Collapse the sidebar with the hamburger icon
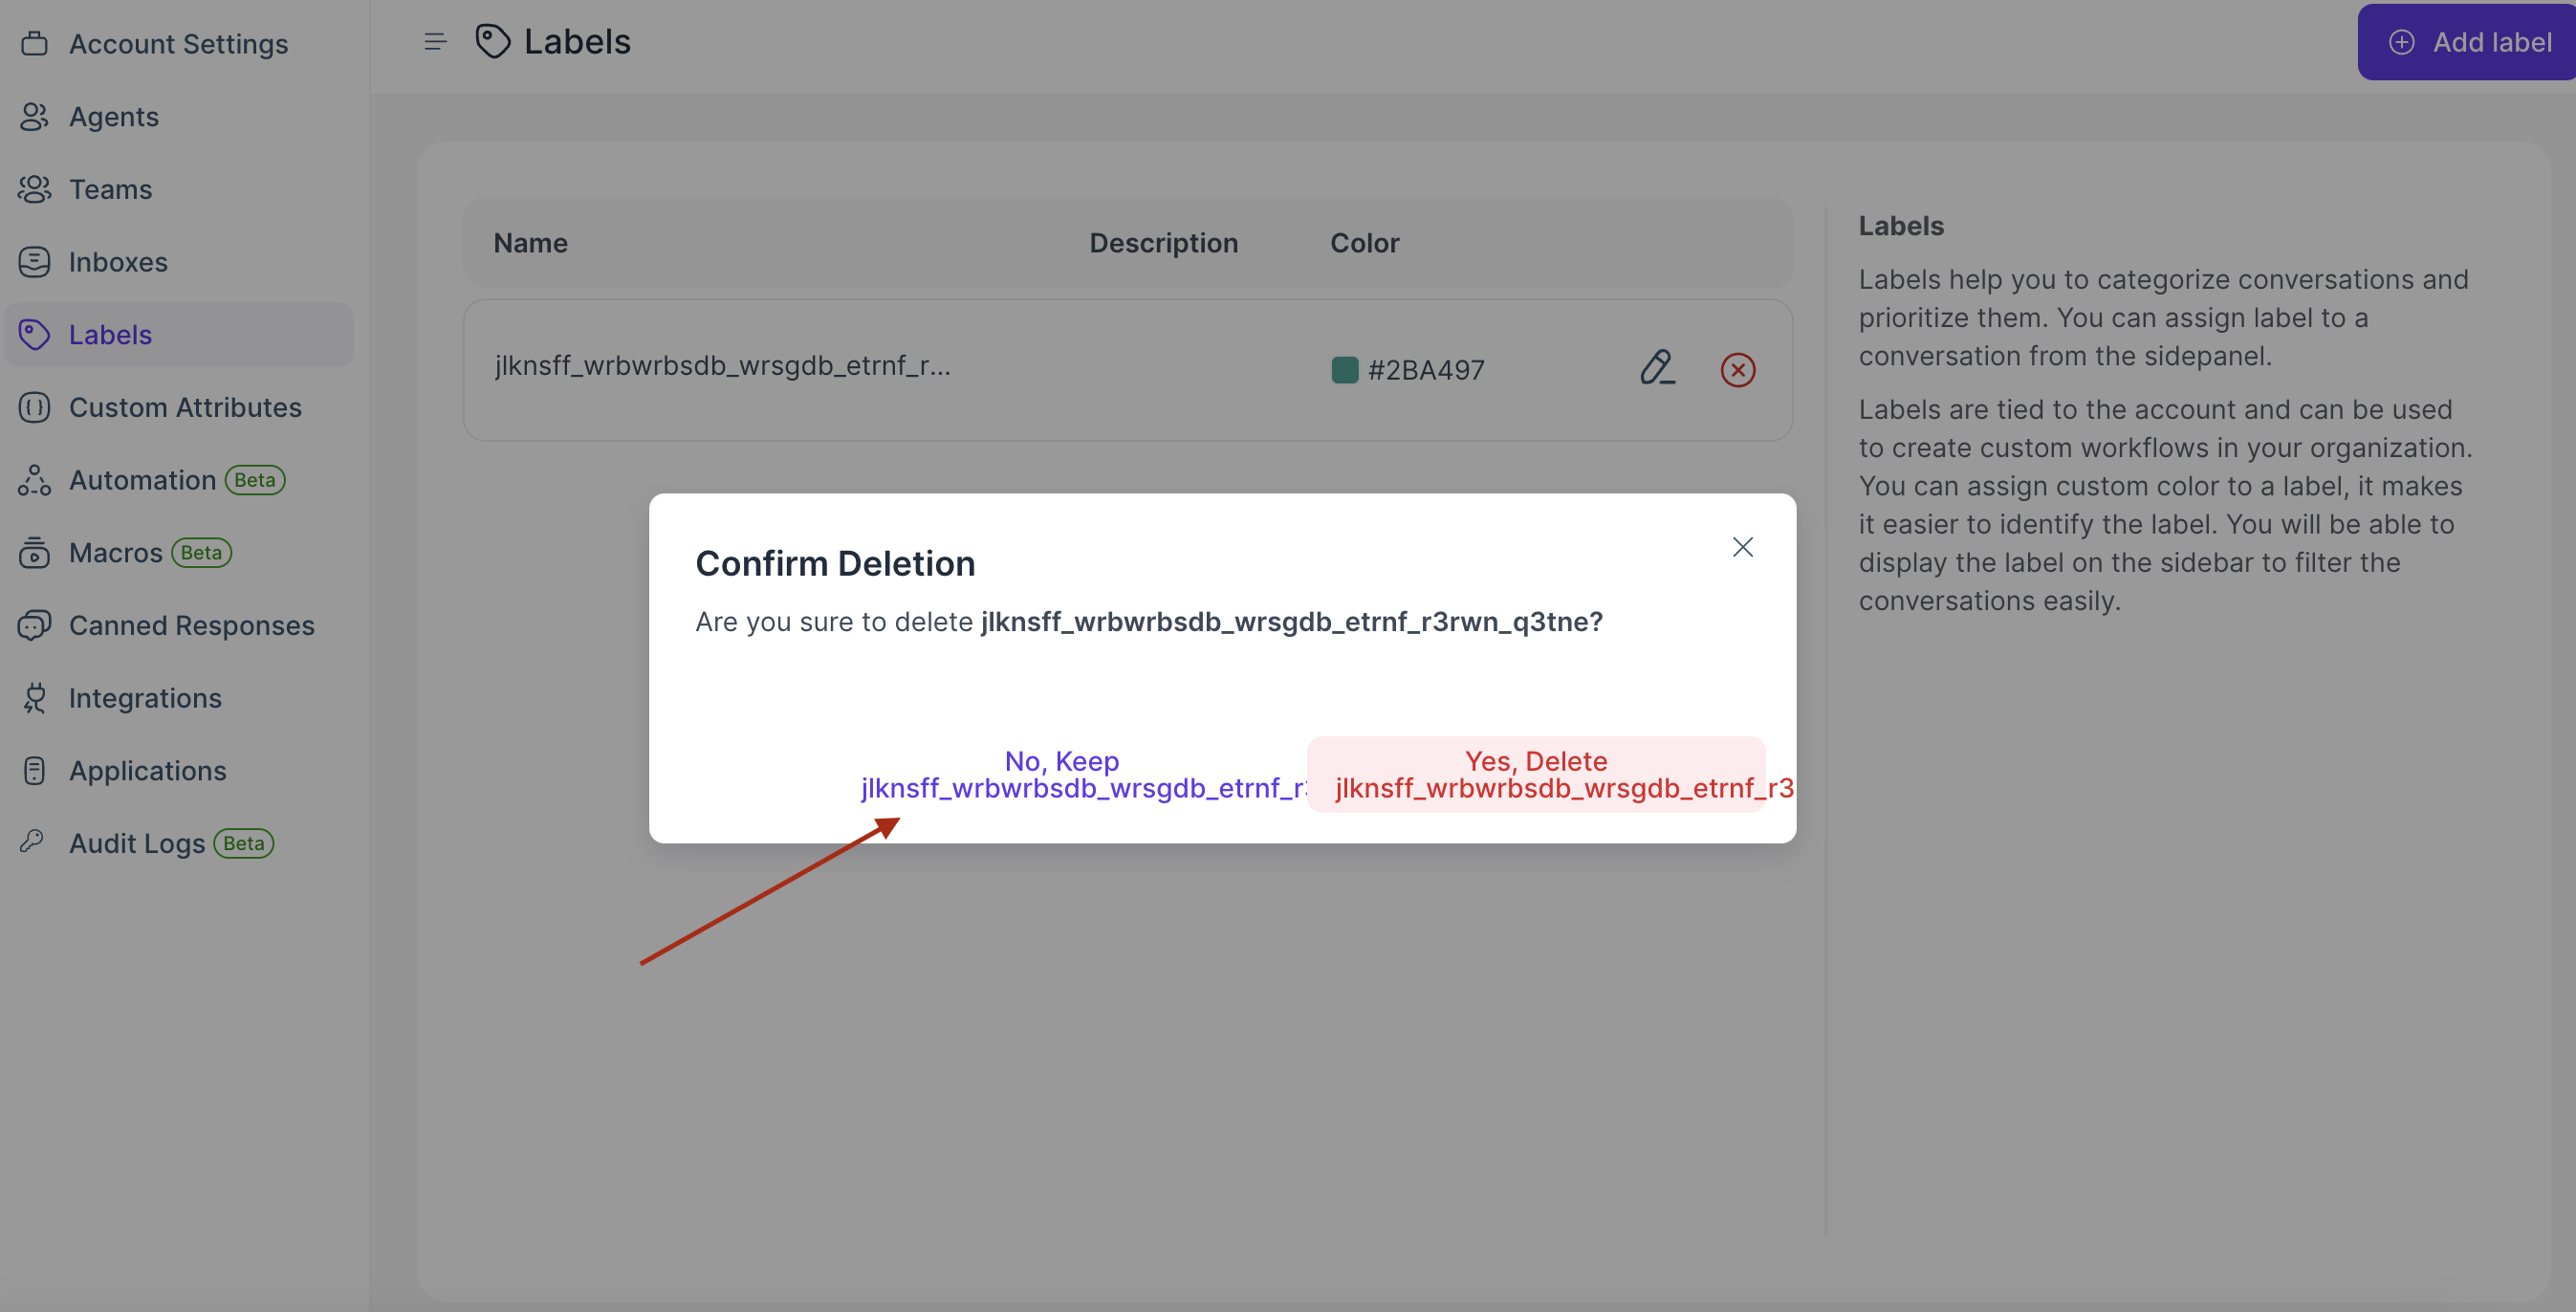2576x1312 pixels. 434,41
